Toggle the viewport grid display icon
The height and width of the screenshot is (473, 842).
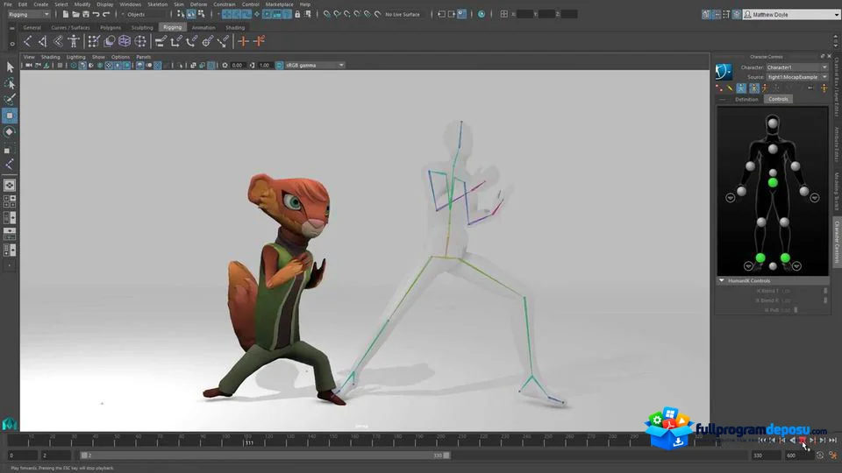[61, 66]
